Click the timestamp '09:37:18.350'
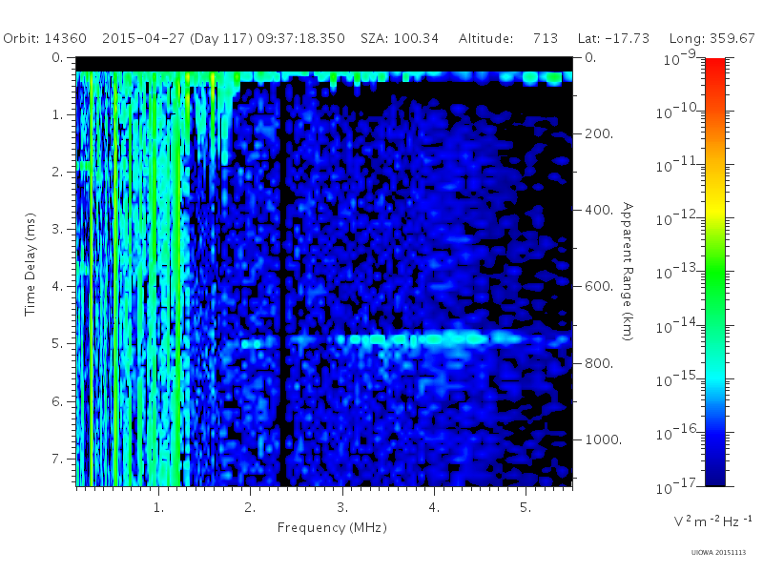763x572 pixels. pos(300,38)
